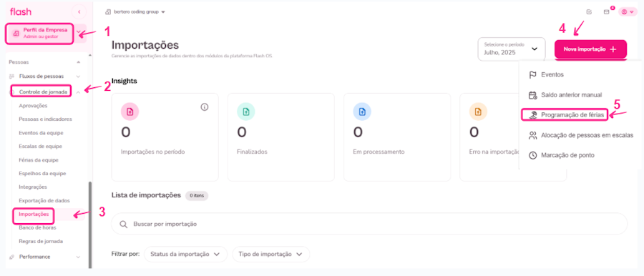Image resolution: width=644 pixels, height=276 pixels.
Task: Go to Exportação de dados
Action: tap(44, 201)
